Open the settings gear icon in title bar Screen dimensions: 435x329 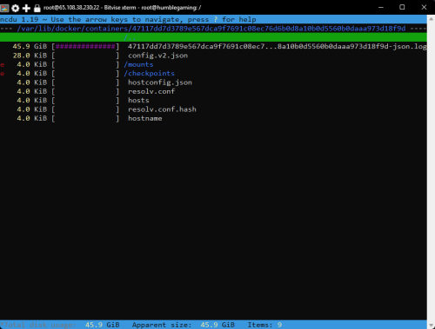pyautogui.click(x=16, y=8)
